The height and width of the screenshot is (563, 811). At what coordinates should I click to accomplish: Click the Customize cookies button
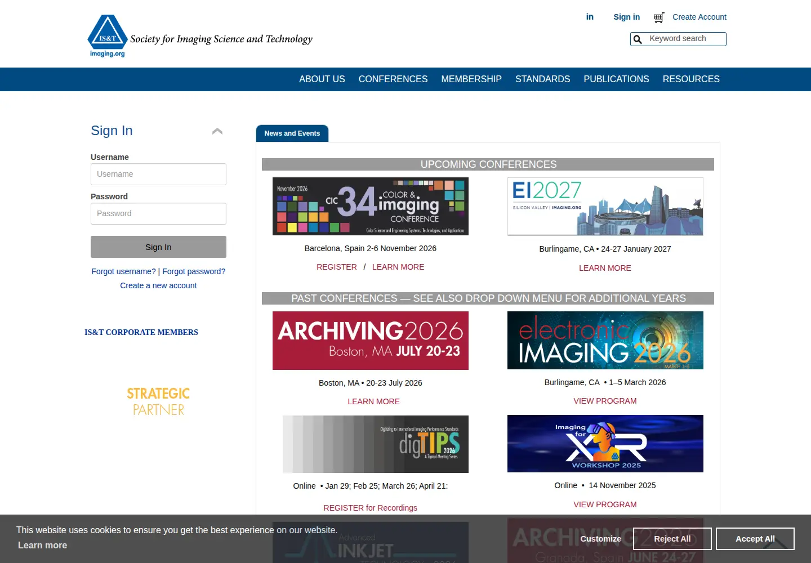pyautogui.click(x=601, y=539)
